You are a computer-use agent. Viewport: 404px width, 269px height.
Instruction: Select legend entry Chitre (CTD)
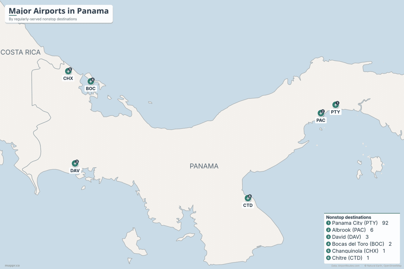click(347, 258)
